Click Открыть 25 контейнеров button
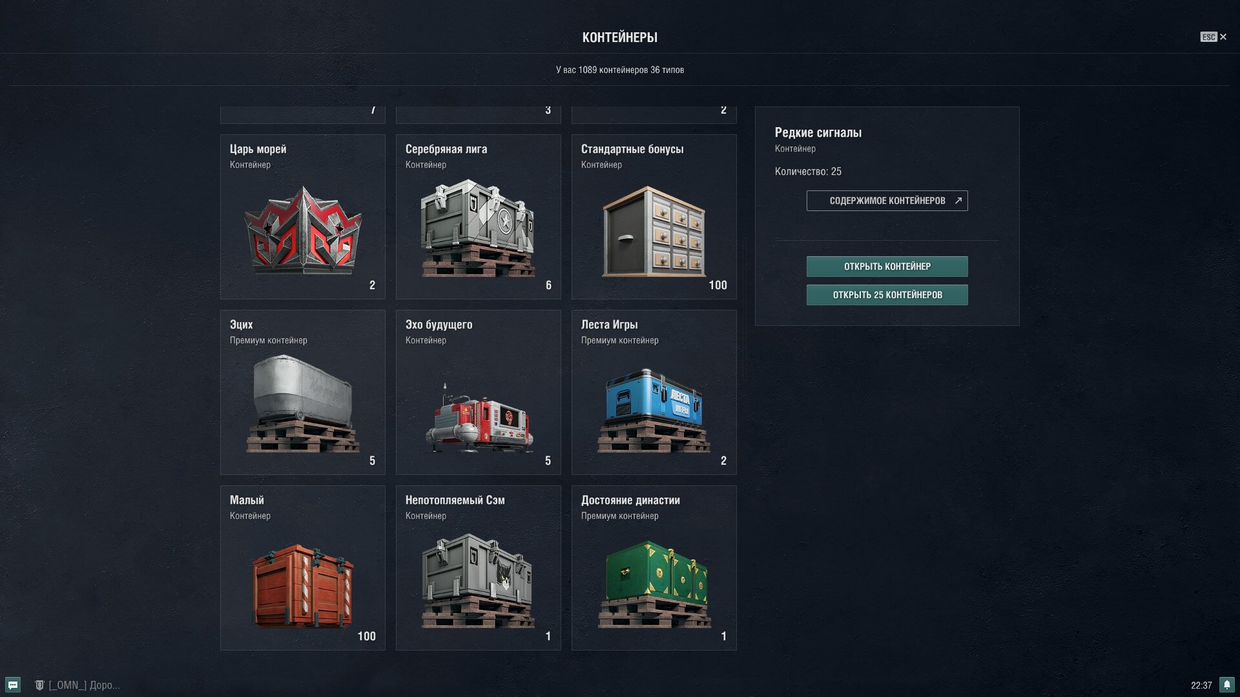 [887, 295]
